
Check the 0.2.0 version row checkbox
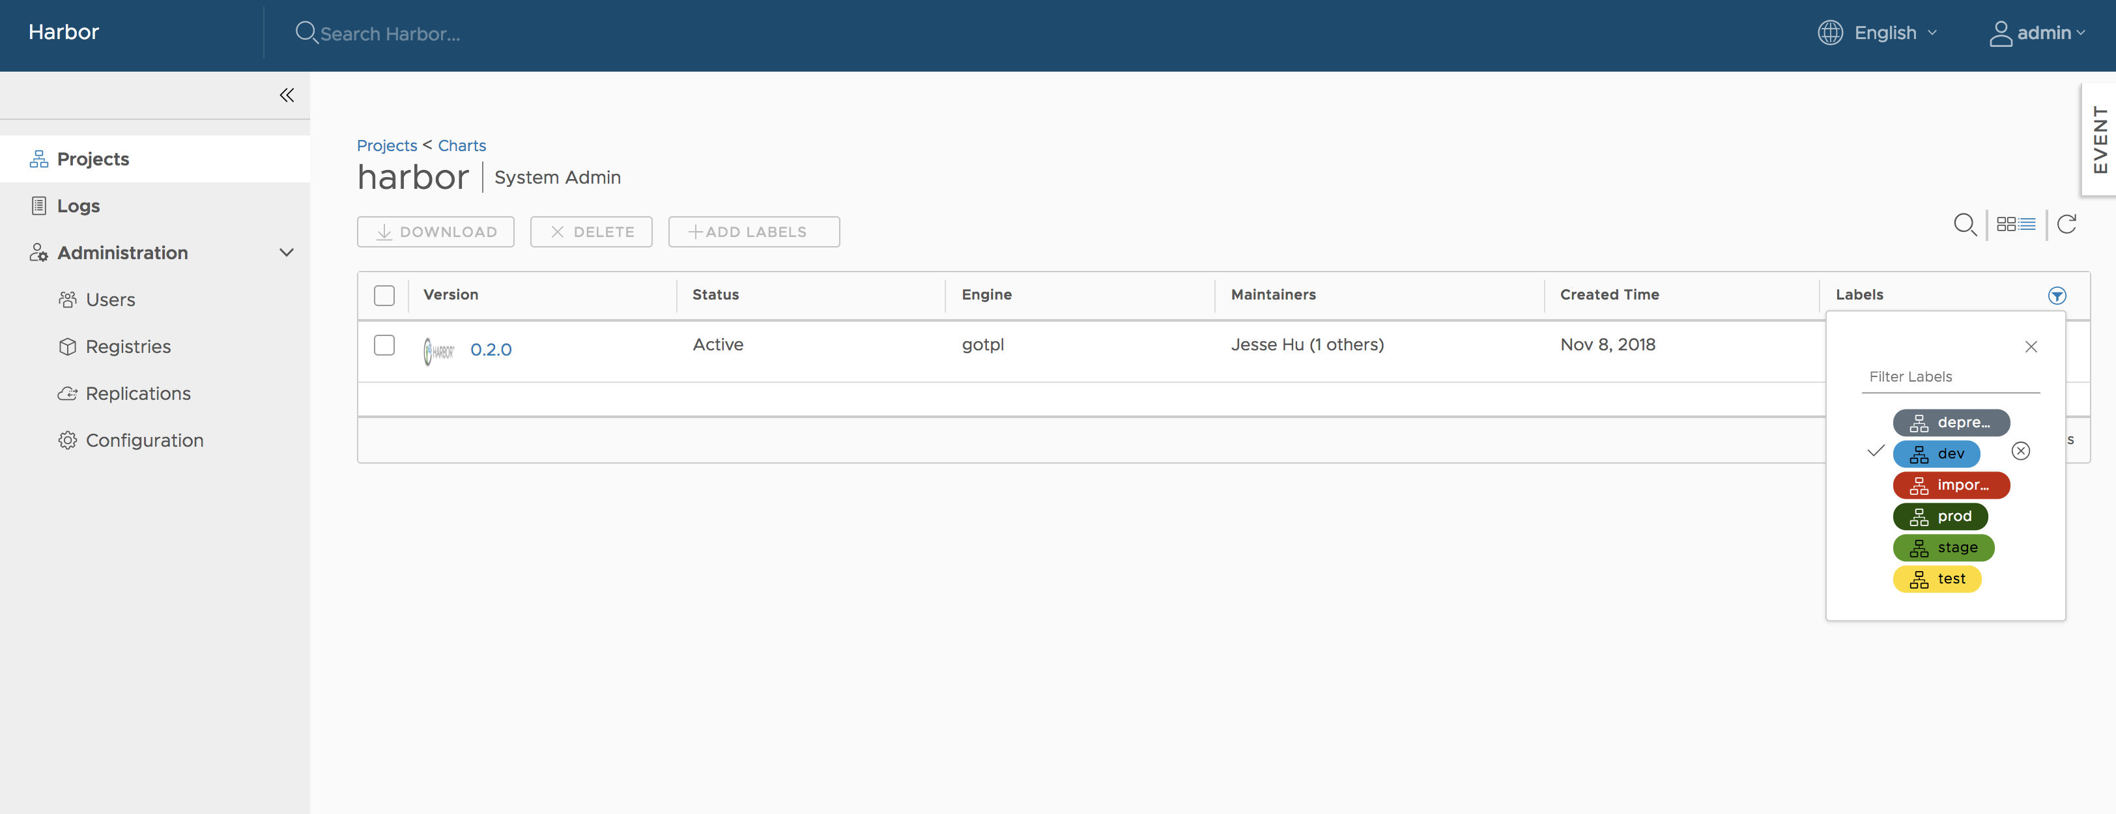point(384,345)
